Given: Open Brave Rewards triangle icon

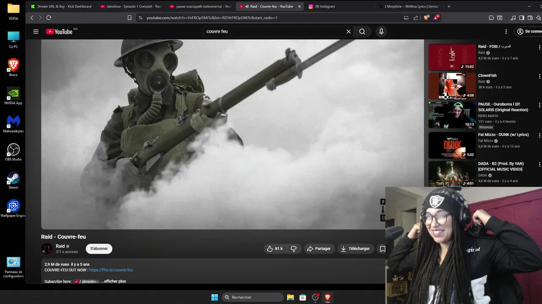Looking at the screenshot, I should tap(436, 18).
